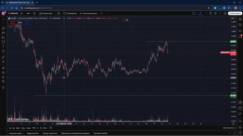Click the undo arrow in top toolbar

(102, 14)
